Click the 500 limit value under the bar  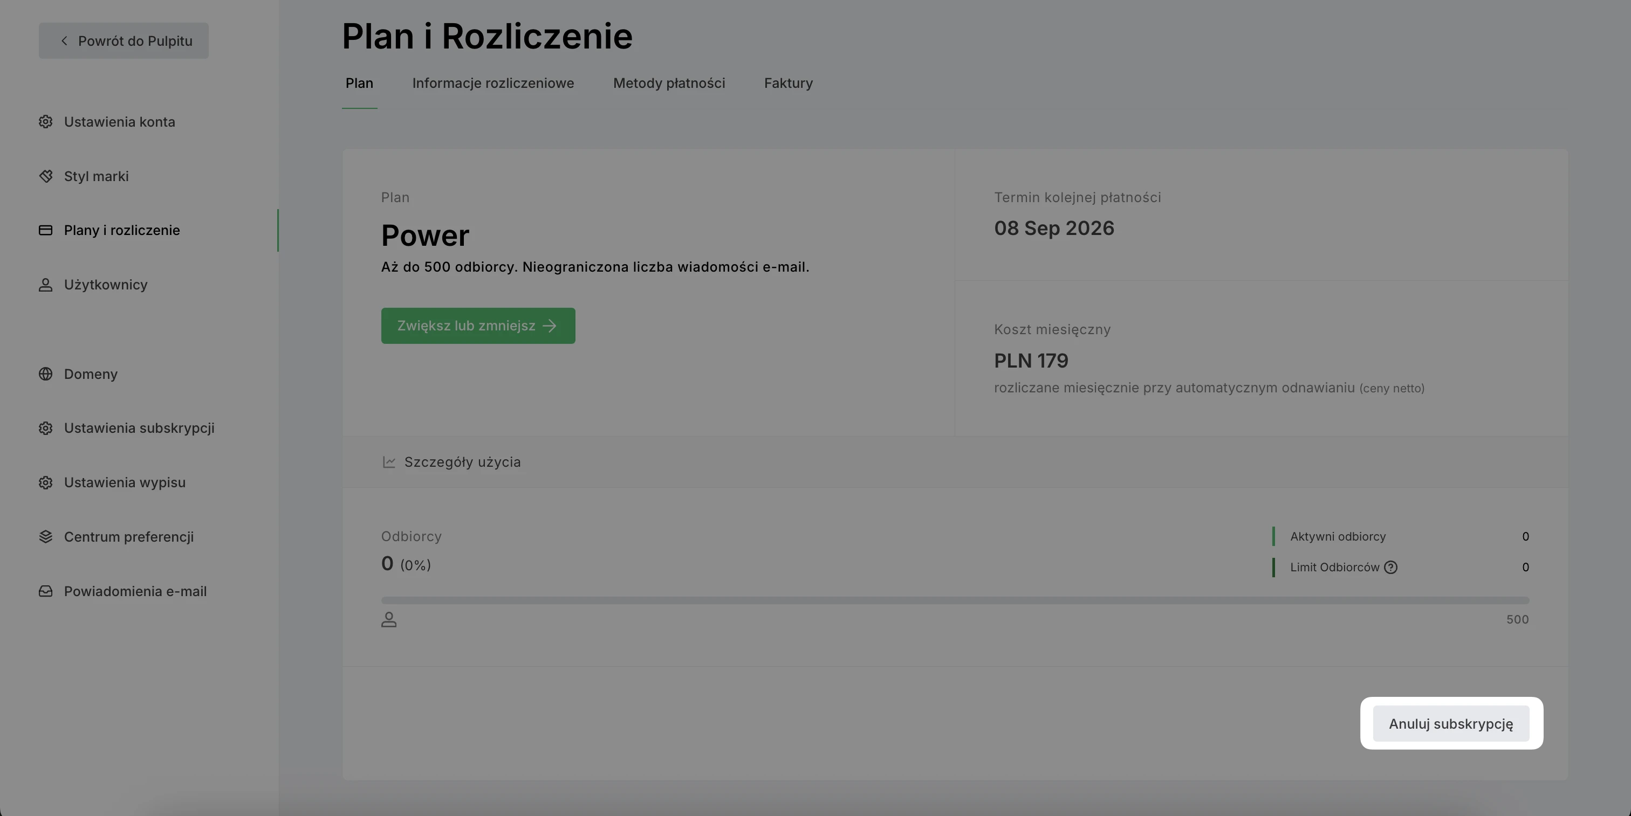coord(1517,620)
